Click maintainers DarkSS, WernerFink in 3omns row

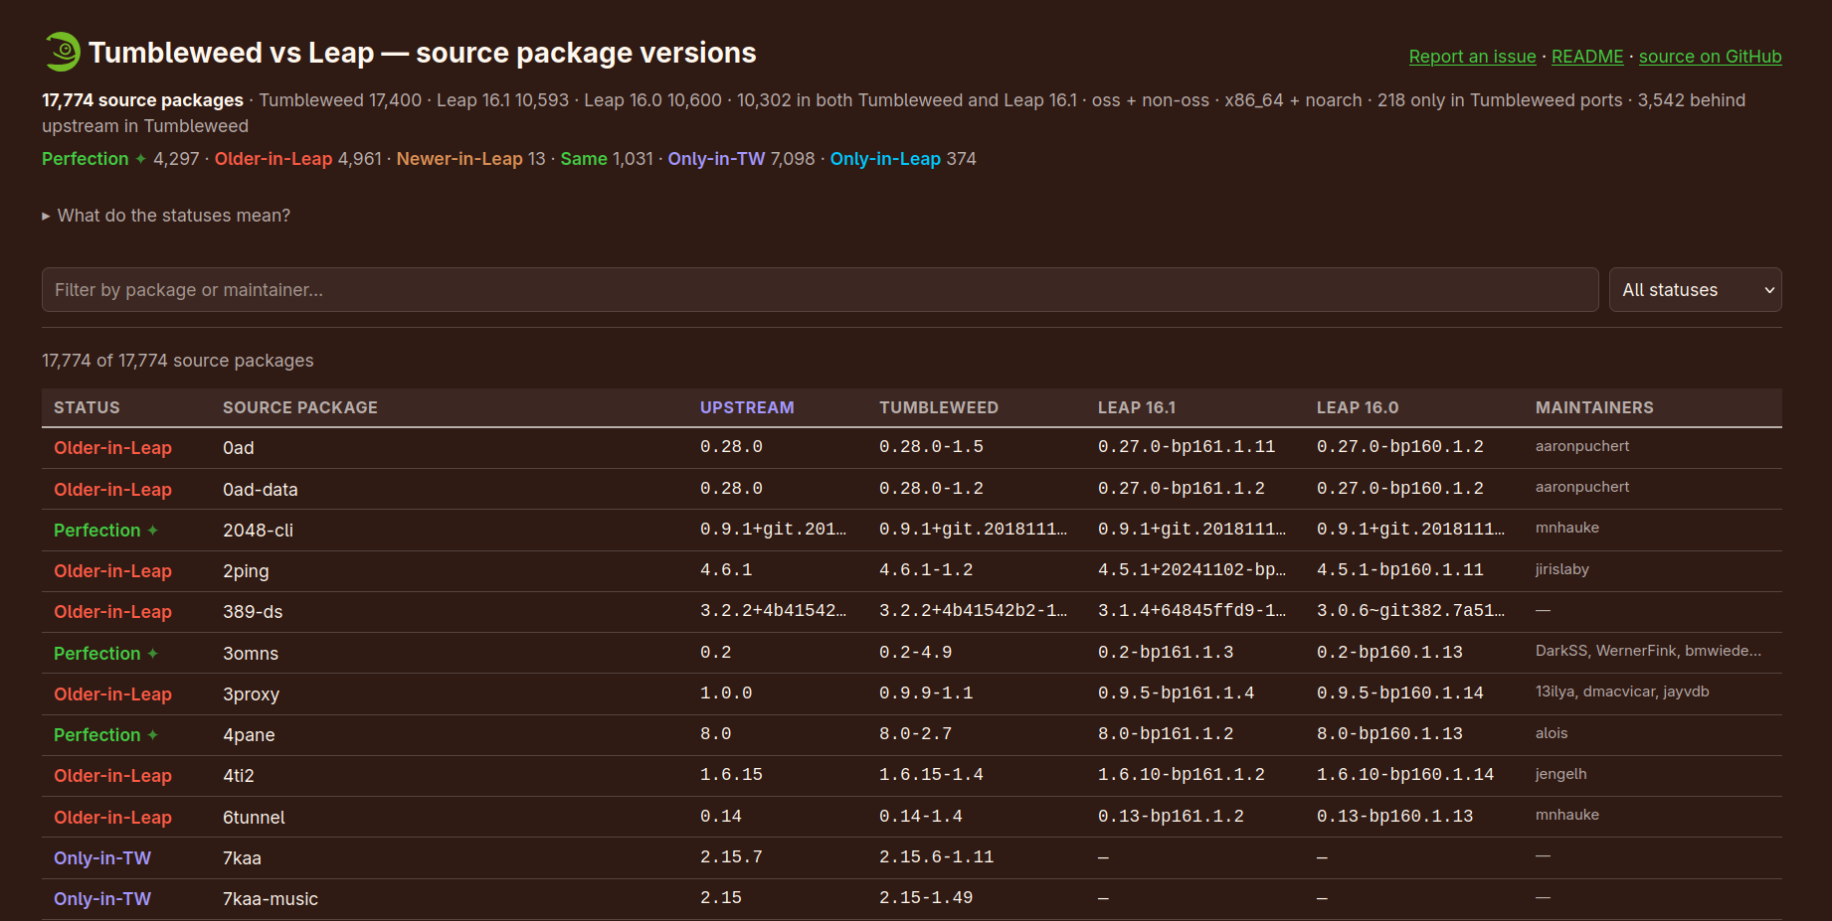[x=1648, y=651]
